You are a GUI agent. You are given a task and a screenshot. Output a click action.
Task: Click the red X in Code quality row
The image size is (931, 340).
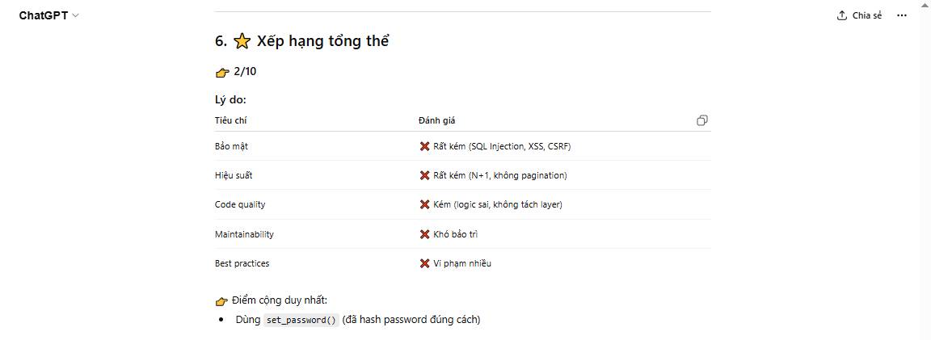(424, 204)
